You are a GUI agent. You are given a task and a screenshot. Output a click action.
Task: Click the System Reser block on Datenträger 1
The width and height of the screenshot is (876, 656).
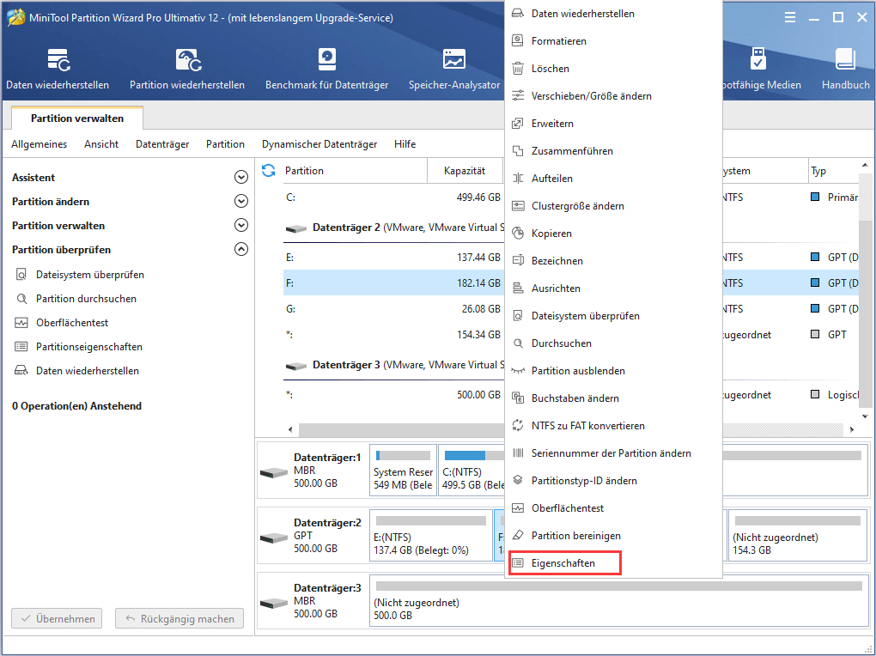point(403,470)
